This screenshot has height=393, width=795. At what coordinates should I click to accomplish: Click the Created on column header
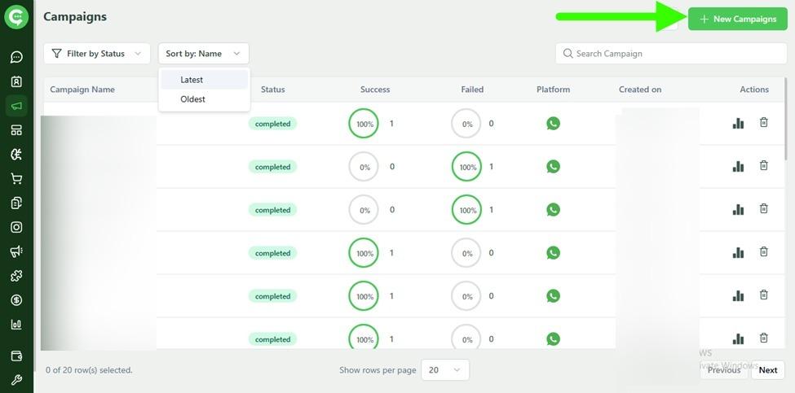coord(640,90)
